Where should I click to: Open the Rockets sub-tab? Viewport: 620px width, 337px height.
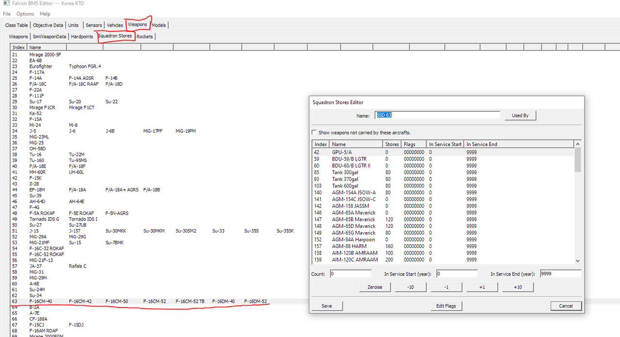point(145,37)
